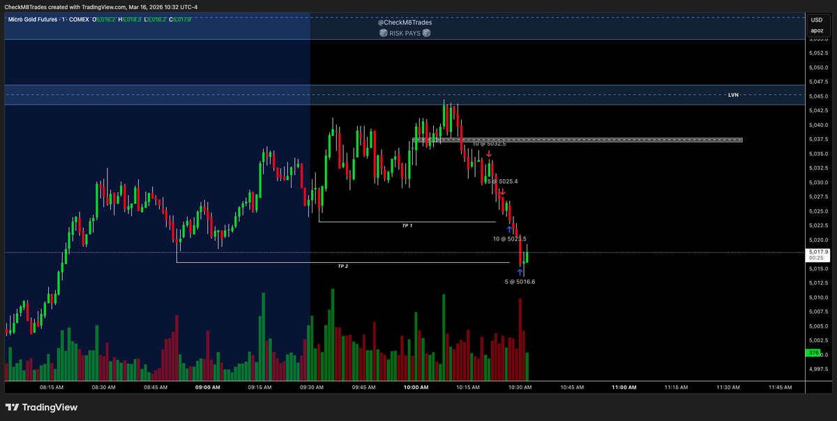Click the 10:00 AM label on the time axis

[416, 388]
